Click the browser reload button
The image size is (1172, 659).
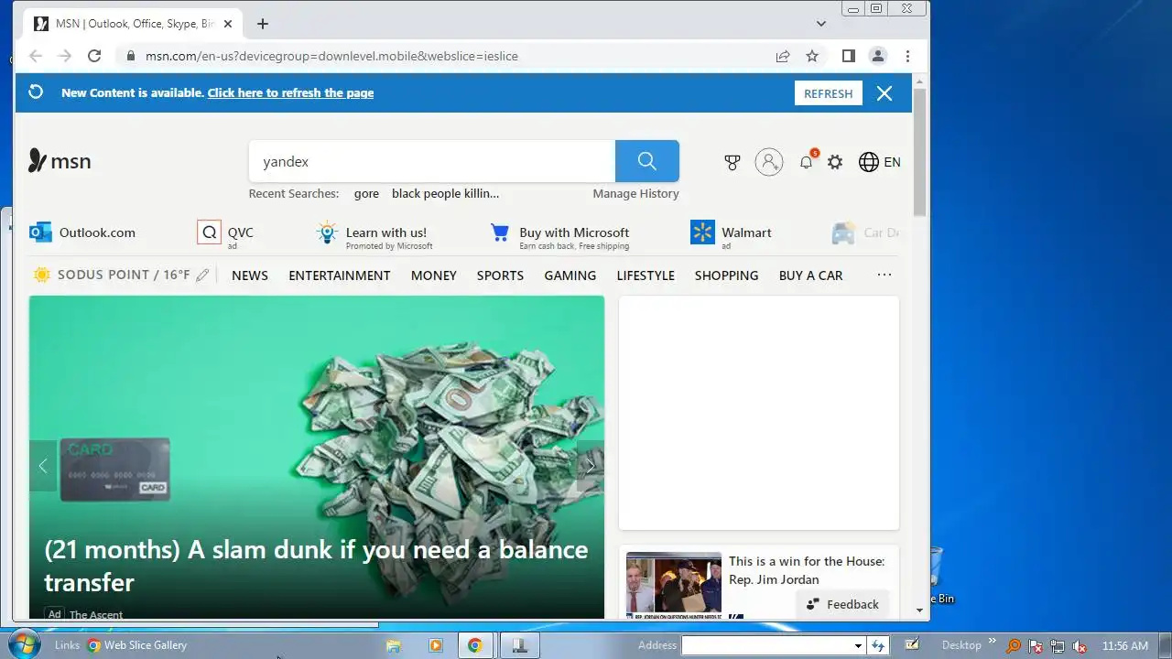(x=94, y=56)
